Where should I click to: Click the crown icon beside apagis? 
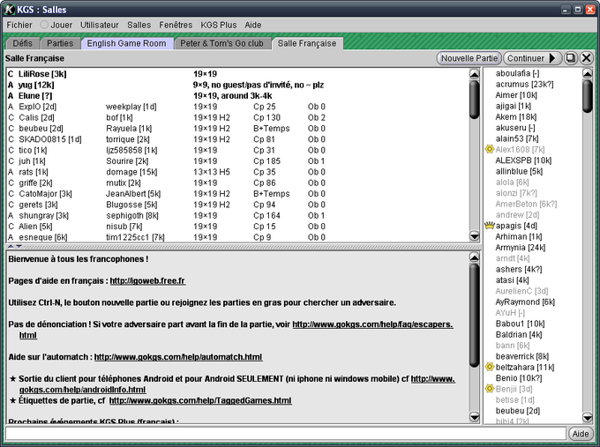[x=490, y=225]
